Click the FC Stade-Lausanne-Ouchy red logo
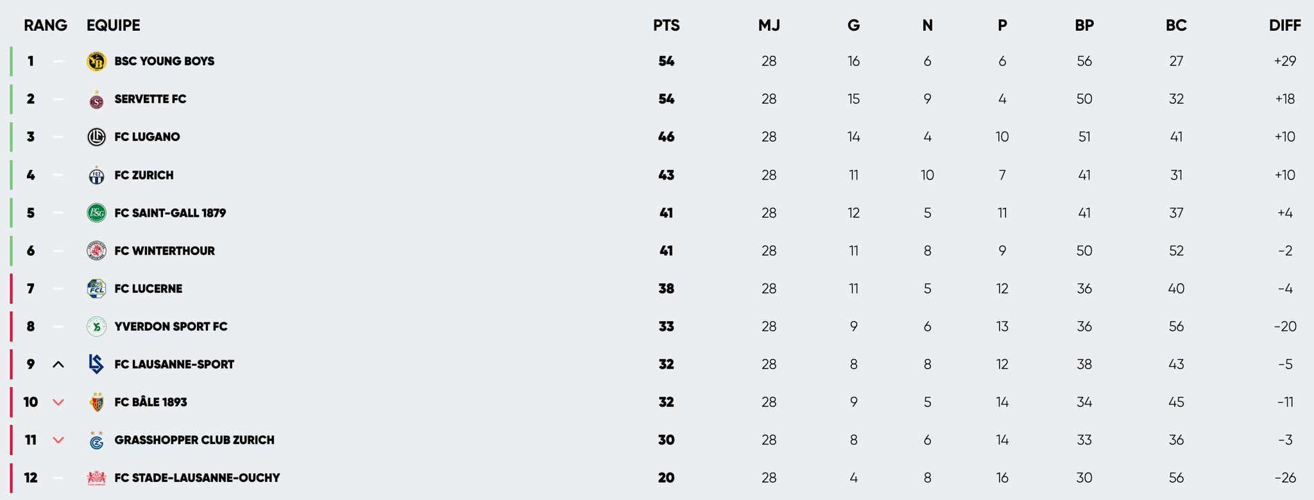 tap(96, 478)
